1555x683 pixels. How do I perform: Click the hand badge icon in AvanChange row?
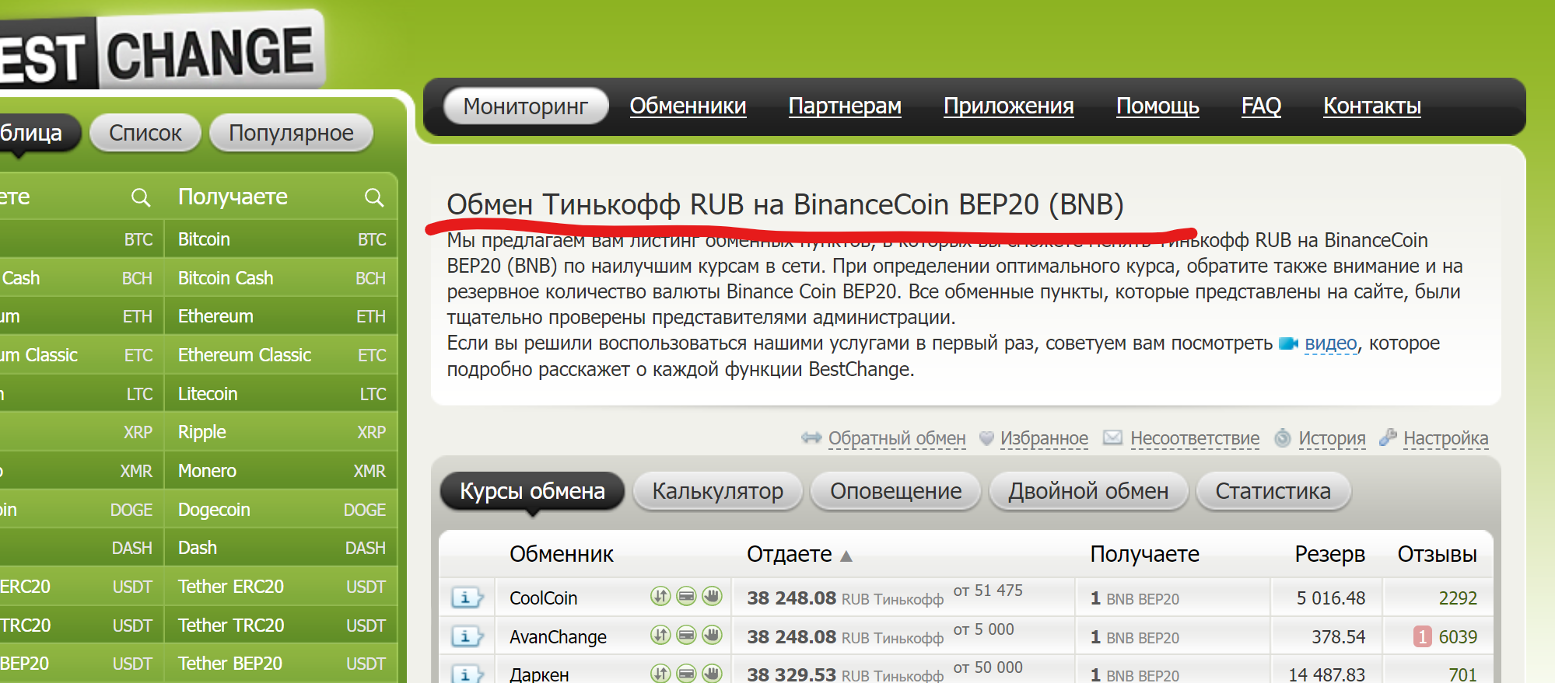coord(712,635)
